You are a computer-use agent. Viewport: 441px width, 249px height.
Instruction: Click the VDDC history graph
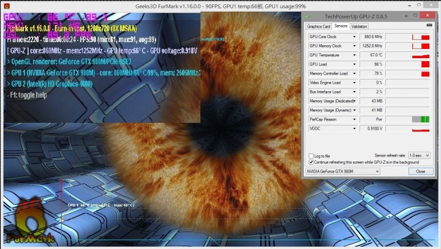pos(407,128)
